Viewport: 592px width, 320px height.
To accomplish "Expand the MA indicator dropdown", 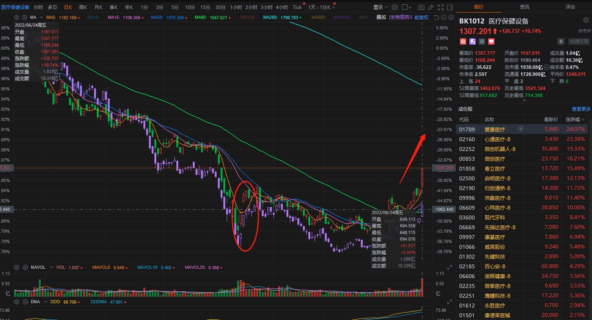I will (41, 18).
